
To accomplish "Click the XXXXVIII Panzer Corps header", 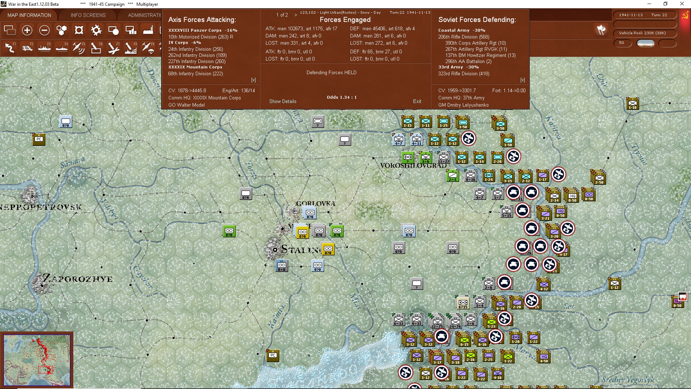I will tap(203, 30).
